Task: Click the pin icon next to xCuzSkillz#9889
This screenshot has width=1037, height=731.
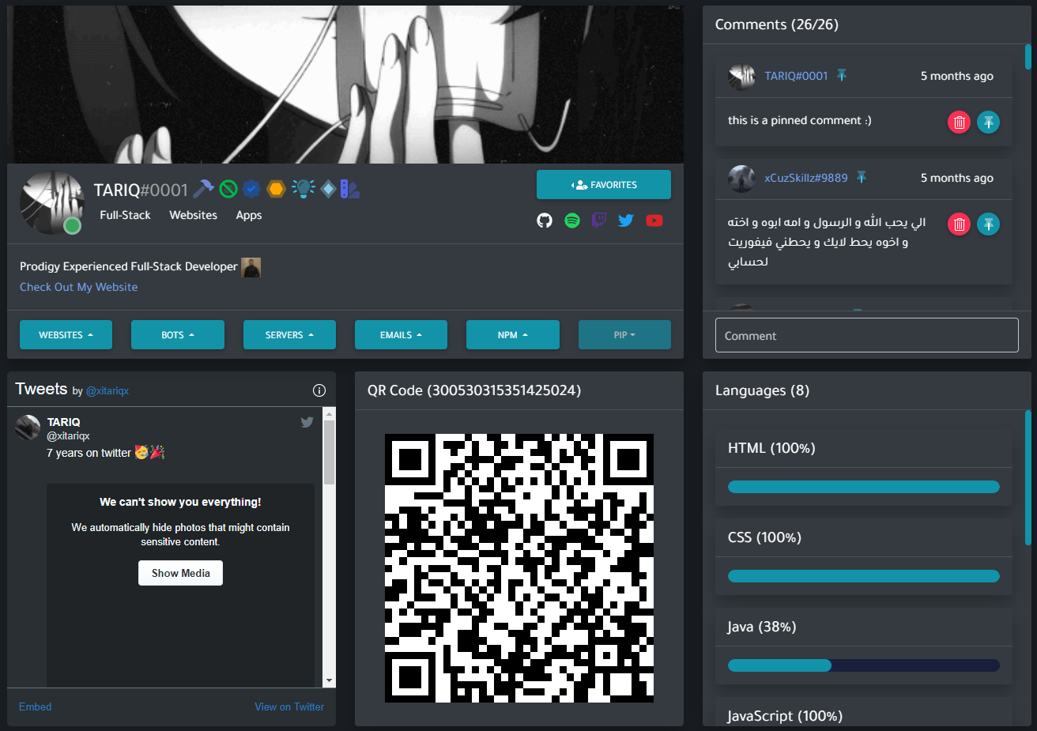Action: 862,177
